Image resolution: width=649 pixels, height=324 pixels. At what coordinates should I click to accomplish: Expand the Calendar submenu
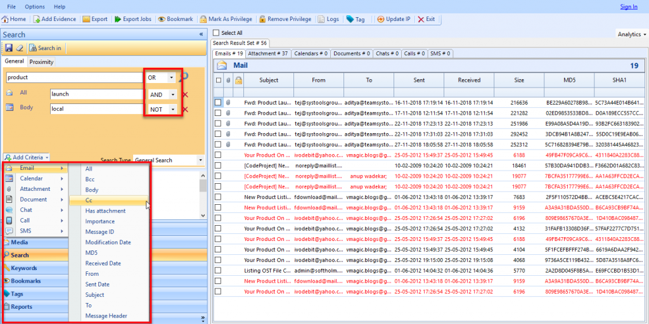pos(35,179)
